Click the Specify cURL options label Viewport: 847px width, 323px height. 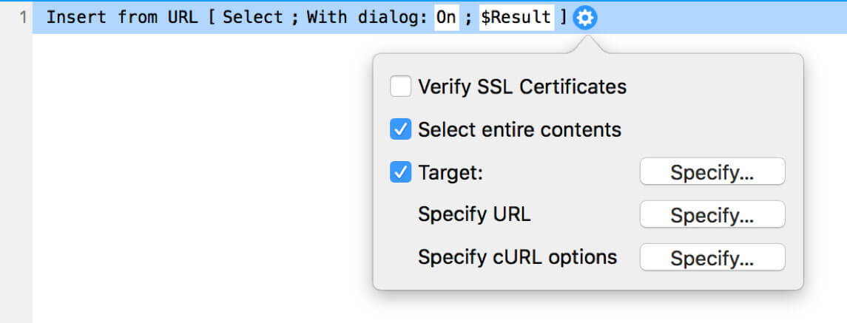(x=518, y=258)
